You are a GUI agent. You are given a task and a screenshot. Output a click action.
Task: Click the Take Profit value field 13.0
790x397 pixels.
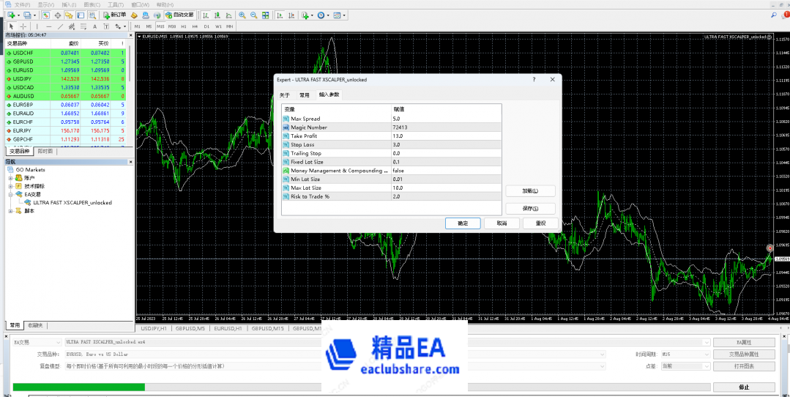point(447,136)
